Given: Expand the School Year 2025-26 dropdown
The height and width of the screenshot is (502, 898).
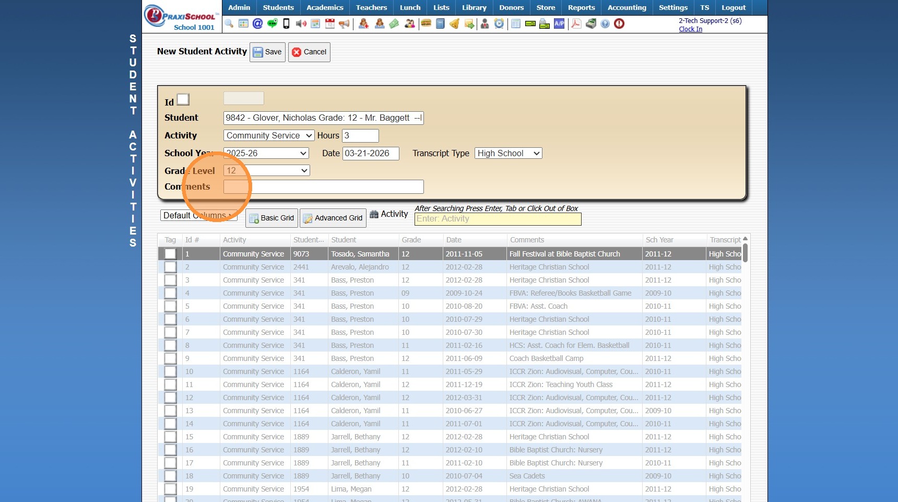Looking at the screenshot, I should (266, 153).
